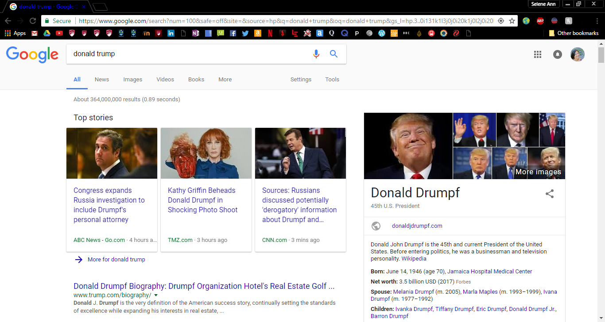
Task: Bookmark this page with the star icon
Action: tap(512, 21)
